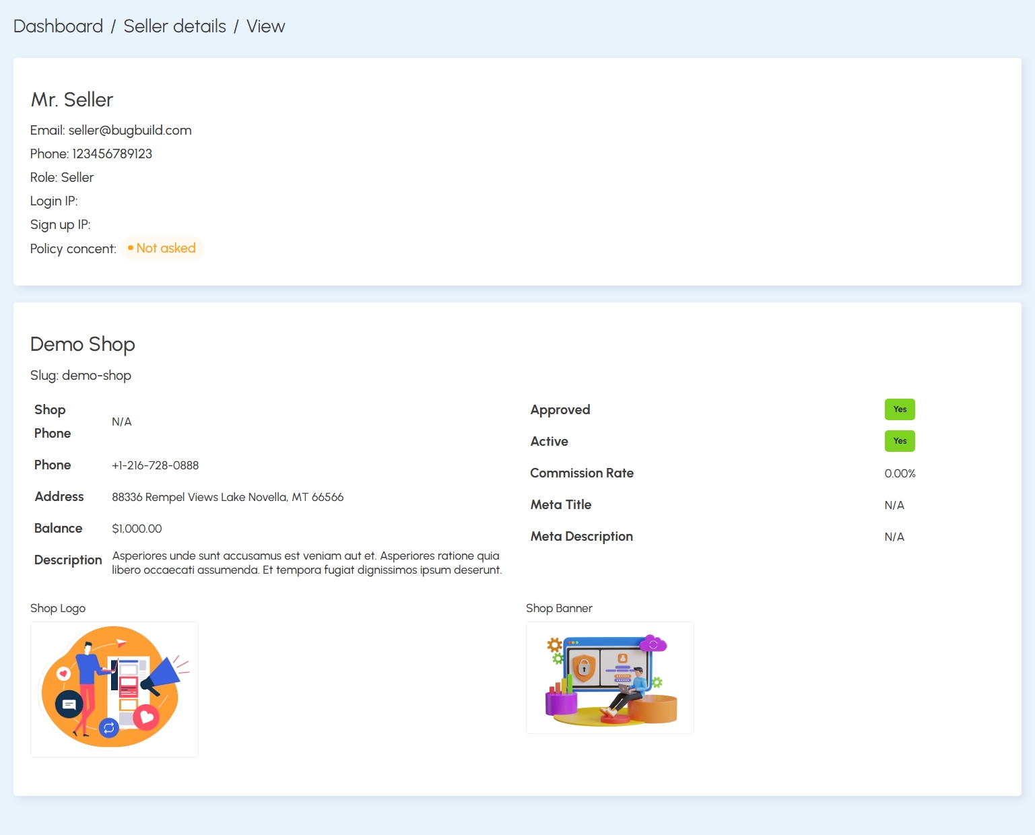Select the email seller@bugbuild.com text
This screenshot has width=1035, height=835.
coord(130,130)
